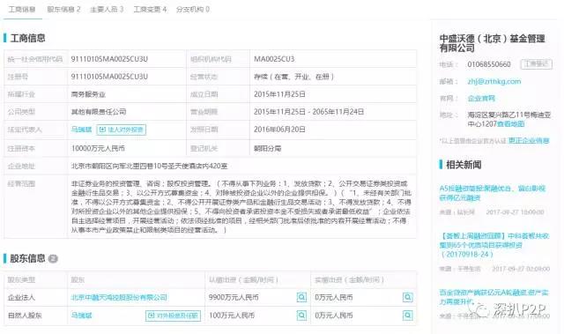
Task: Click magnifier icon in 自然人股东 row 实缴出资 column
Action: point(407,315)
